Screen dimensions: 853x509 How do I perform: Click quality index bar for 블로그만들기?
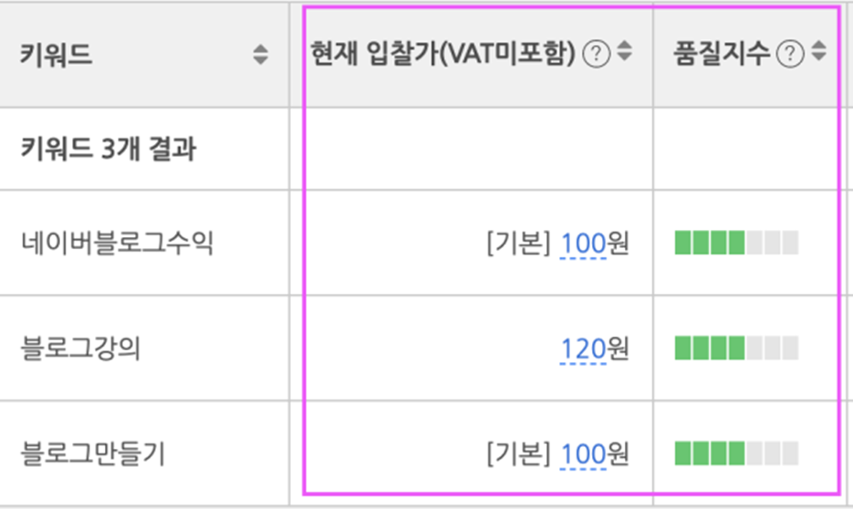click(736, 453)
